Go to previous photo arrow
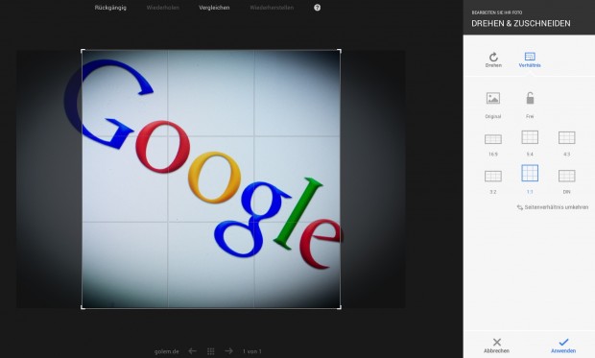The image size is (595, 358). click(192, 351)
